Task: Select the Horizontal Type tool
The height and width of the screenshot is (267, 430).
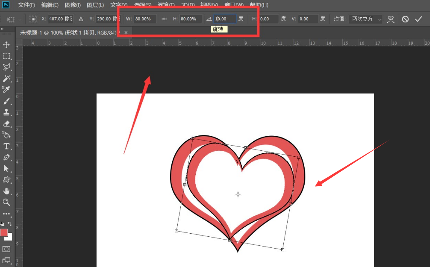Action: point(6,146)
